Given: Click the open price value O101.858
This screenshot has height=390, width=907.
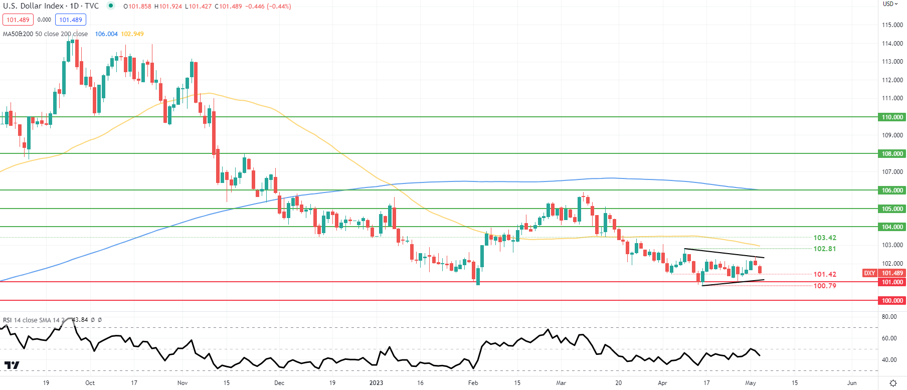Looking at the screenshot, I should [137, 7].
